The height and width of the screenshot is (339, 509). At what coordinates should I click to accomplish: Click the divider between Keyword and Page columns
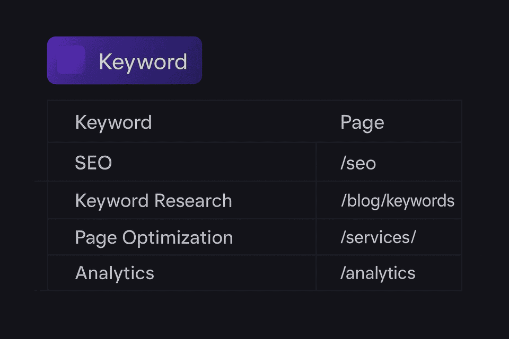tap(317, 217)
